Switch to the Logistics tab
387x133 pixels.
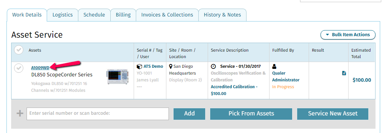pos(63,15)
